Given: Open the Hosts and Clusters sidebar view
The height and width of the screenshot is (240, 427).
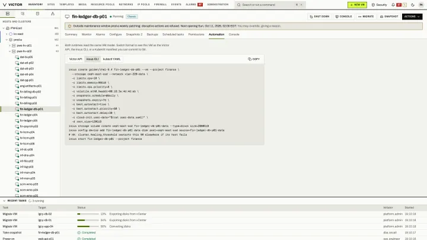Looking at the screenshot, I should click(8, 14).
